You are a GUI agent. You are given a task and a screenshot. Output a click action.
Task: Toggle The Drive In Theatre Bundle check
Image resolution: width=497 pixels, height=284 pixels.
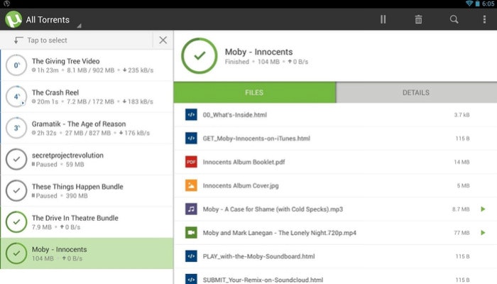point(16,222)
